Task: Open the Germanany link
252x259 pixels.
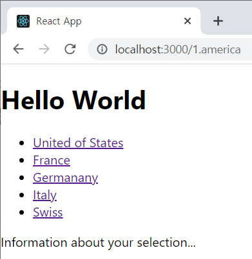Action: click(x=66, y=178)
